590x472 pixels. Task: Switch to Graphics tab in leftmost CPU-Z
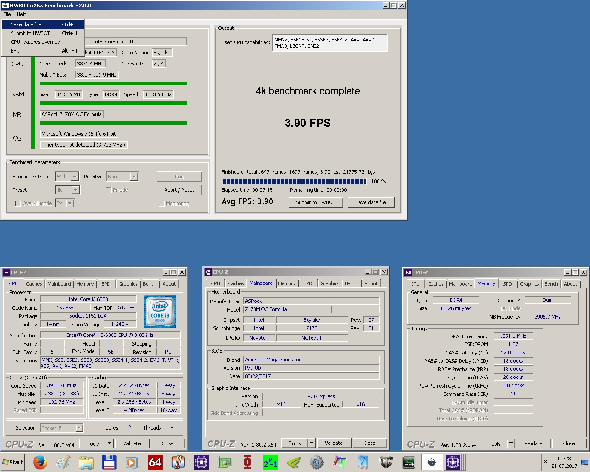click(x=128, y=284)
